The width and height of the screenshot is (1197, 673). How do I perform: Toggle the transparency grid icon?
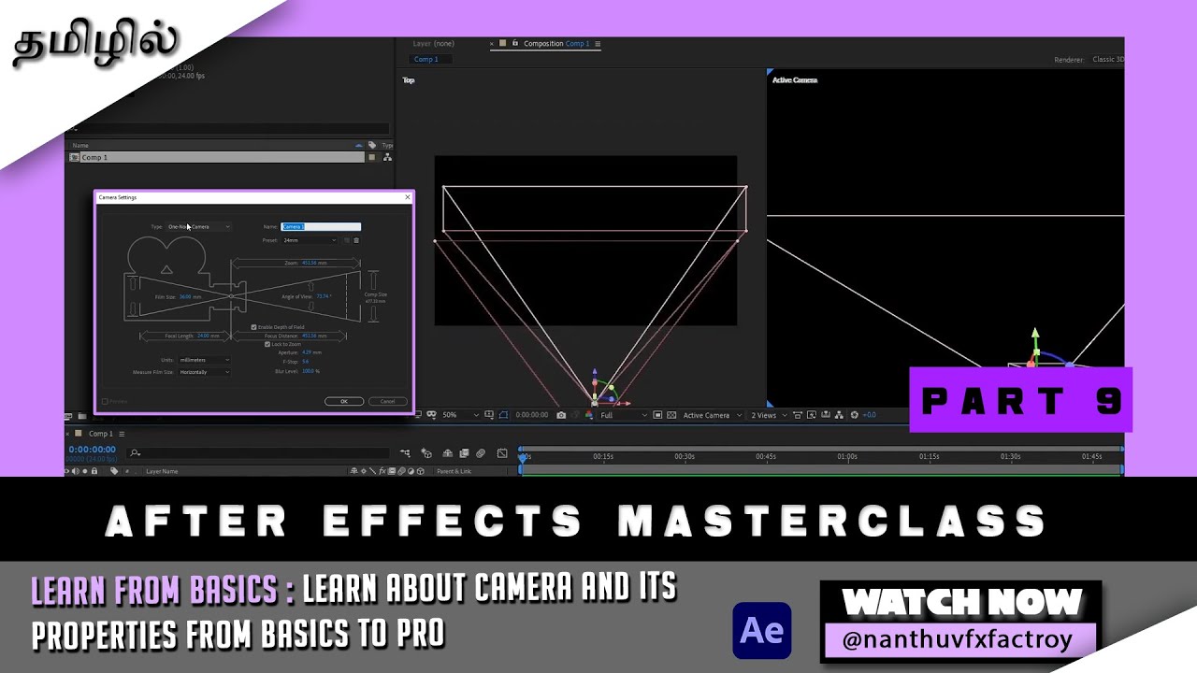coord(671,415)
